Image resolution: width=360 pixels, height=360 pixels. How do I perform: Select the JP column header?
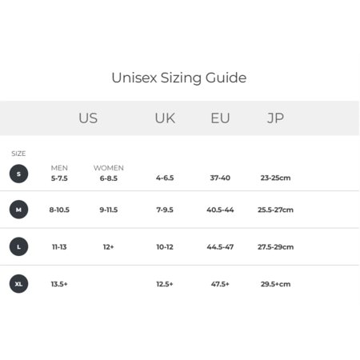pyautogui.click(x=275, y=118)
